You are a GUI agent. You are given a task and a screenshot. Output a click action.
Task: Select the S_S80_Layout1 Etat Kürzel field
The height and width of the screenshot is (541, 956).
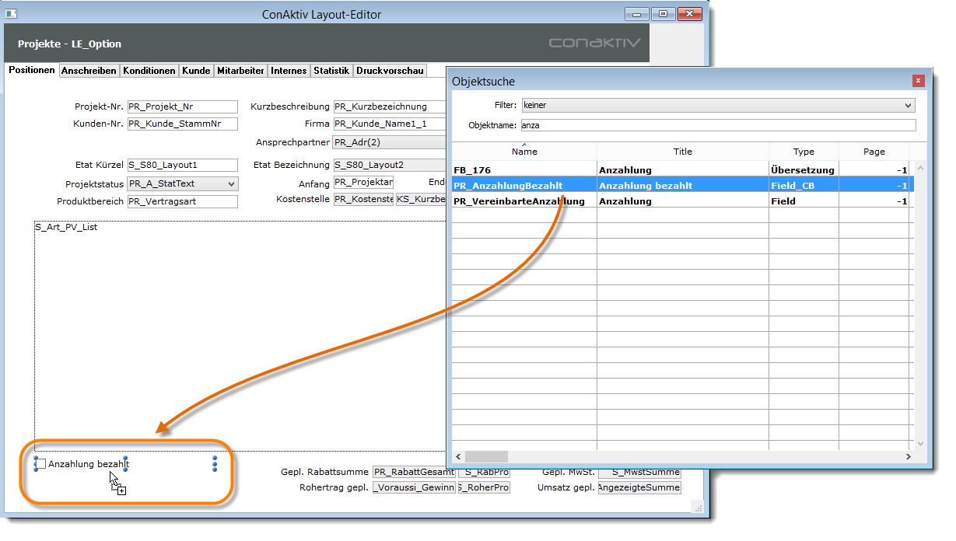coord(182,165)
